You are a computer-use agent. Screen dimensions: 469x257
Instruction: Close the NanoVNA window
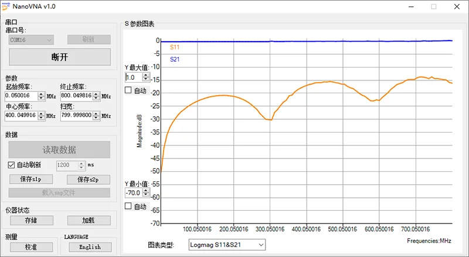click(457, 6)
